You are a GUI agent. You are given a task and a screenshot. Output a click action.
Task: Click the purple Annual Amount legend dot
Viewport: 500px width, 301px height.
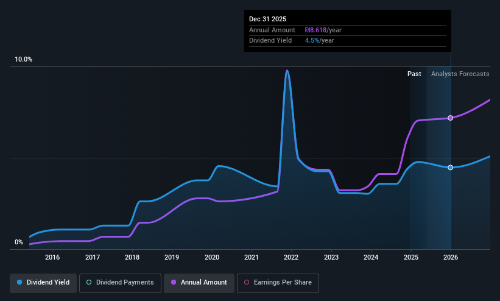pos(174,282)
